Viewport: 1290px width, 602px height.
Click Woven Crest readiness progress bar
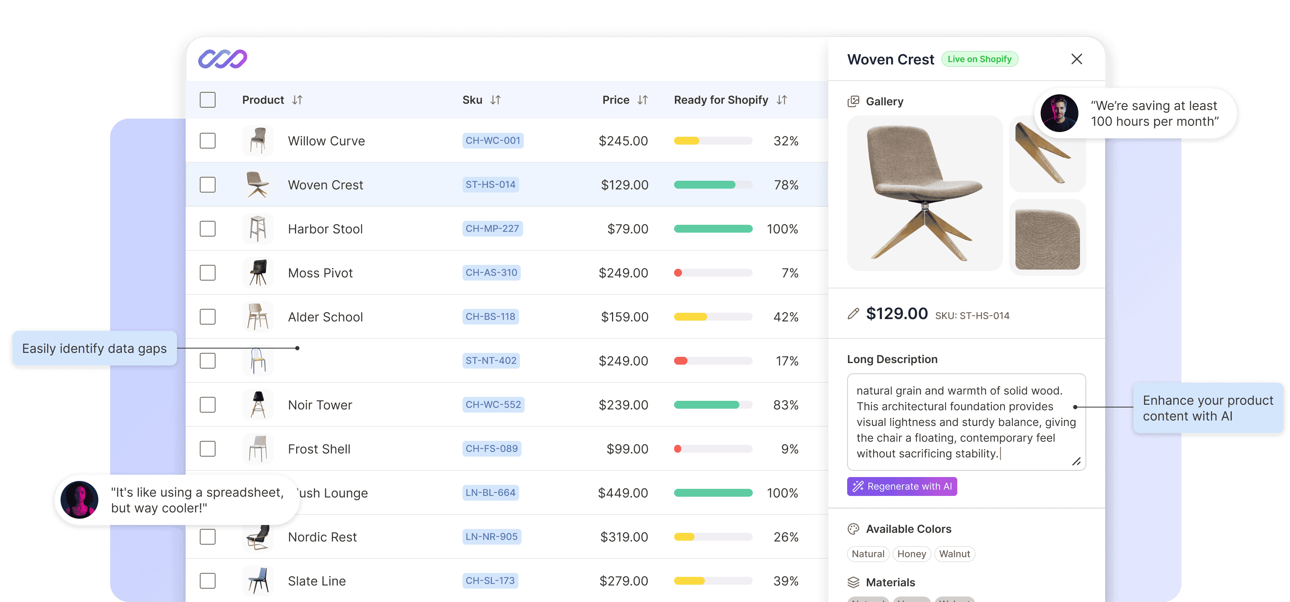[x=713, y=185]
